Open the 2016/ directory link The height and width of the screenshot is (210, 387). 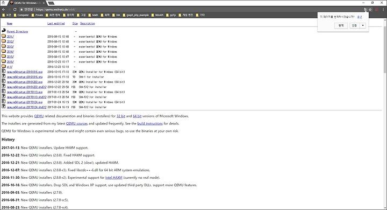tap(10, 62)
